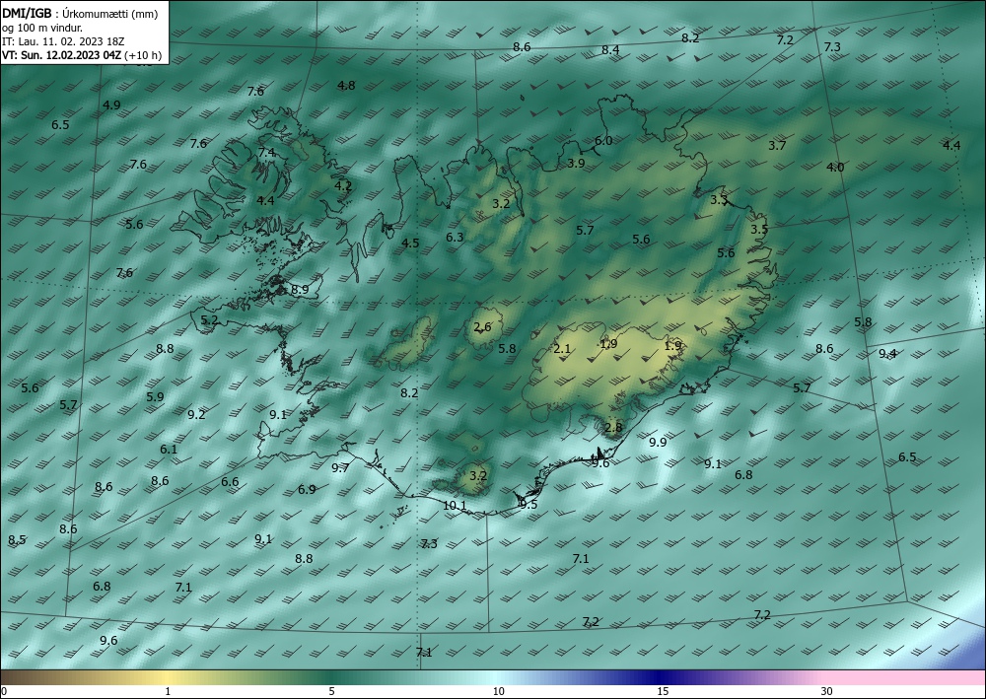Click the color scale label '30'
The width and height of the screenshot is (986, 699).
(827, 691)
